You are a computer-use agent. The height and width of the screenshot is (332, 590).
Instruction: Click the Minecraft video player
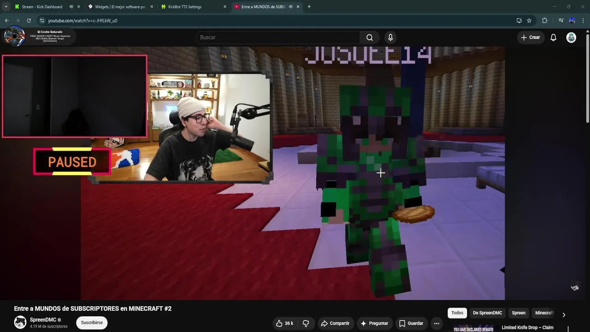coord(293,173)
